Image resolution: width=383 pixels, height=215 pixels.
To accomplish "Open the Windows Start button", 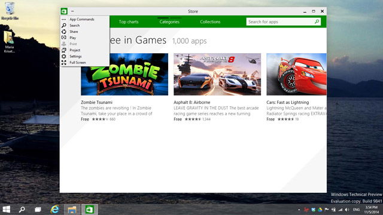I will click(7, 209).
